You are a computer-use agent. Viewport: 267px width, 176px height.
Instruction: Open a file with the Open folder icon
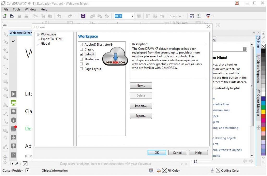12,16
